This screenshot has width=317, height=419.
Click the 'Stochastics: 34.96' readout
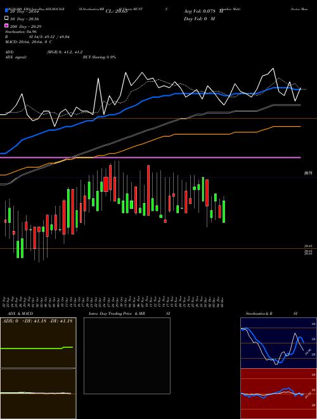(21, 32)
